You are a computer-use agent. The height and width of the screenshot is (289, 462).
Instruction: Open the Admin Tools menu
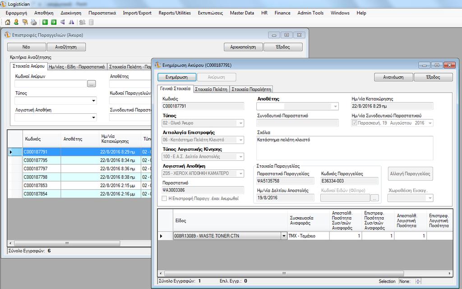point(310,13)
